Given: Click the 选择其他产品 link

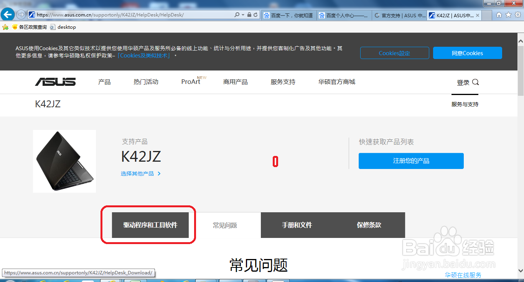Looking at the screenshot, I should (x=137, y=174).
